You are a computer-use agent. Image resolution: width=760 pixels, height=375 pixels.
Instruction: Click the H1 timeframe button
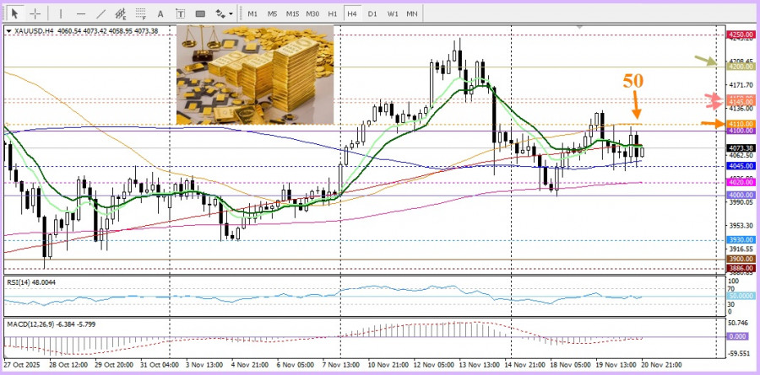click(333, 13)
